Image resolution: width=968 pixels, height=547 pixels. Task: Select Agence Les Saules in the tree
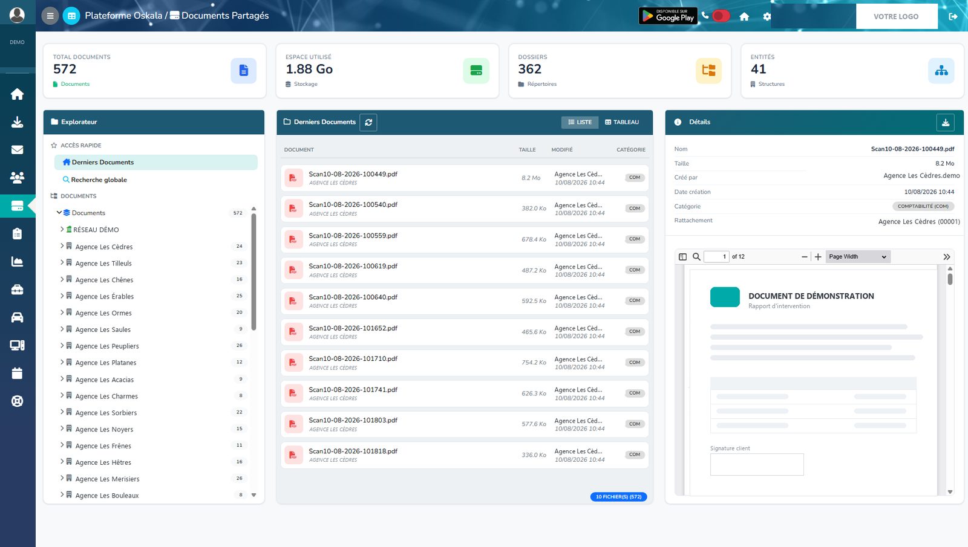pos(103,329)
